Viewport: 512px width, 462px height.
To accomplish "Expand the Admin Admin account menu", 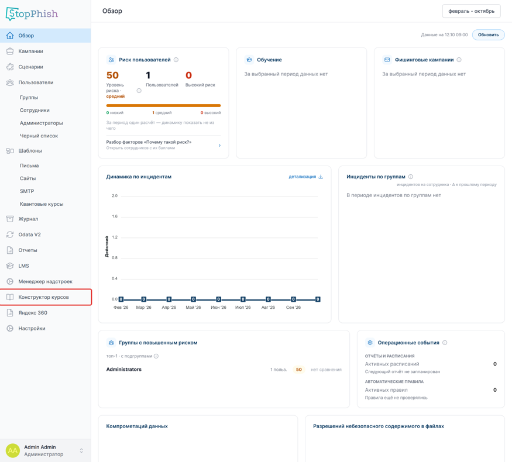I will [81, 450].
